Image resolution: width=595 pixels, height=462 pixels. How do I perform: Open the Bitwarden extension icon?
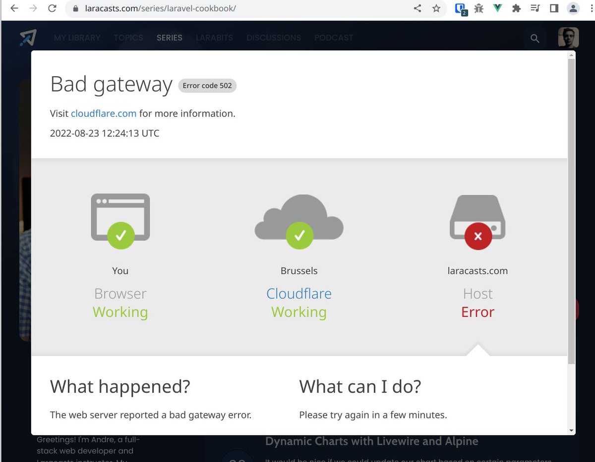[461, 9]
